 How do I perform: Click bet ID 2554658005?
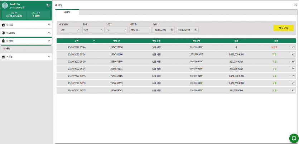[x=116, y=76]
